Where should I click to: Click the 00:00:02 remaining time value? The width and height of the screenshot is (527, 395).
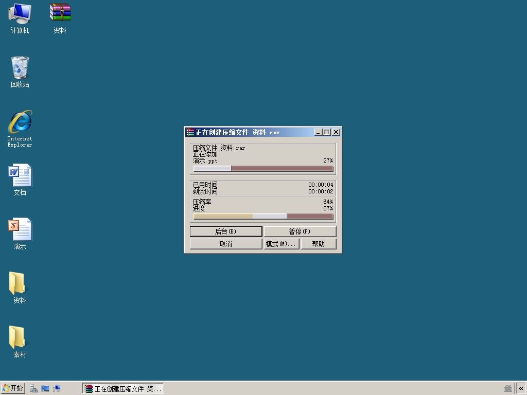point(321,191)
